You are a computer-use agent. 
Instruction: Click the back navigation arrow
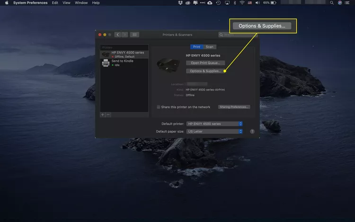[x=117, y=35]
